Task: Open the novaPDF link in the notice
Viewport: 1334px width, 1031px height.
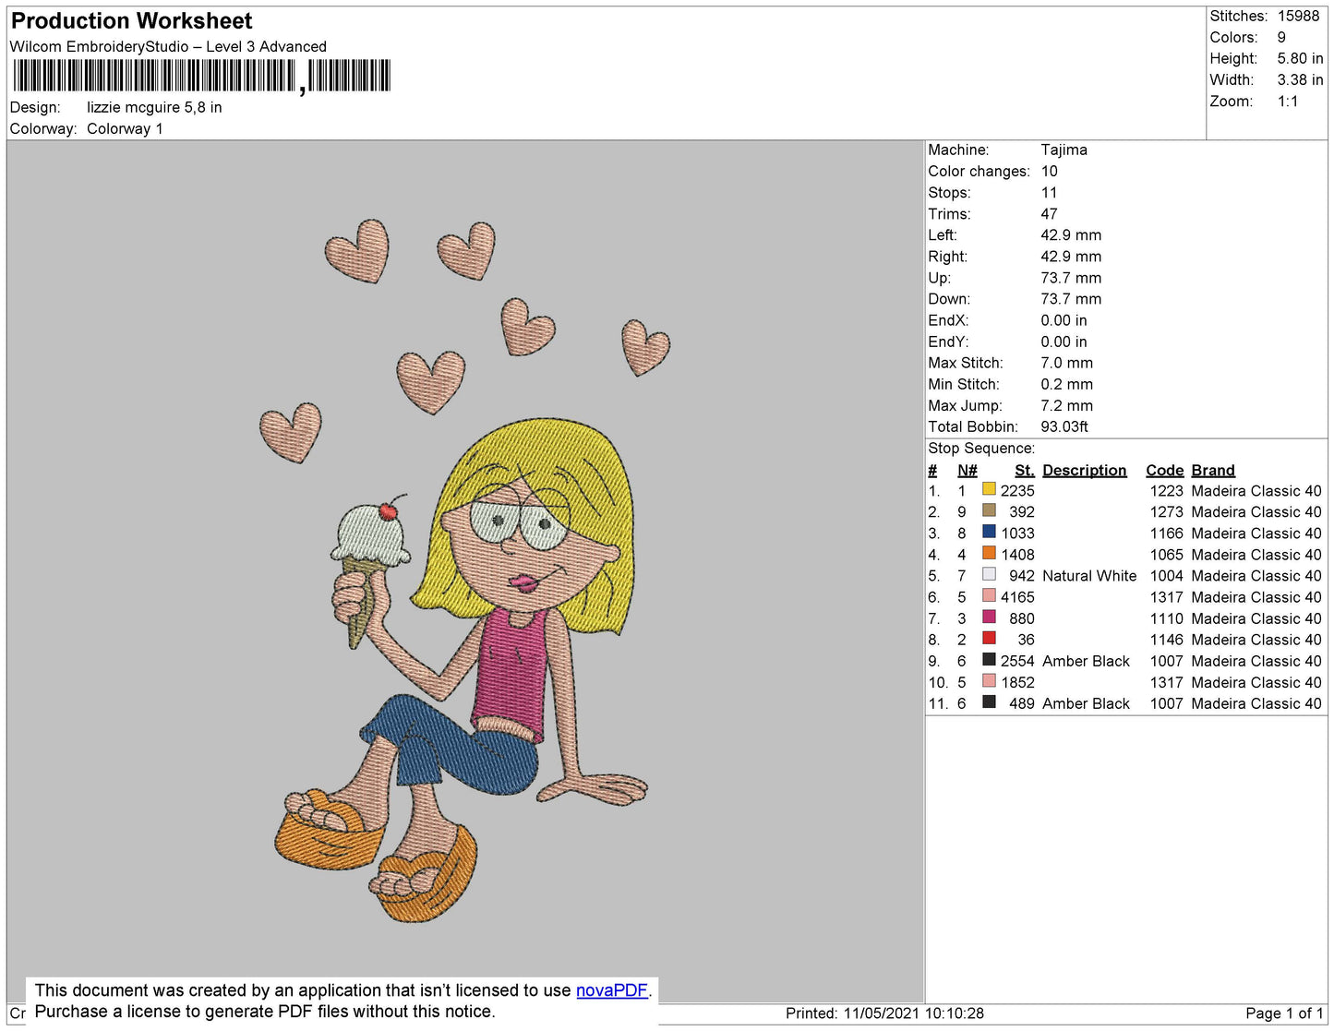Action: [x=612, y=990]
